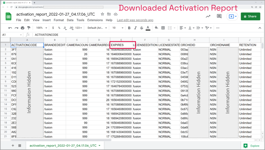Screen dimensions: 265x150
Task: Click the Undo arrow in toolbar
Action: pyautogui.click(x=10, y=28)
